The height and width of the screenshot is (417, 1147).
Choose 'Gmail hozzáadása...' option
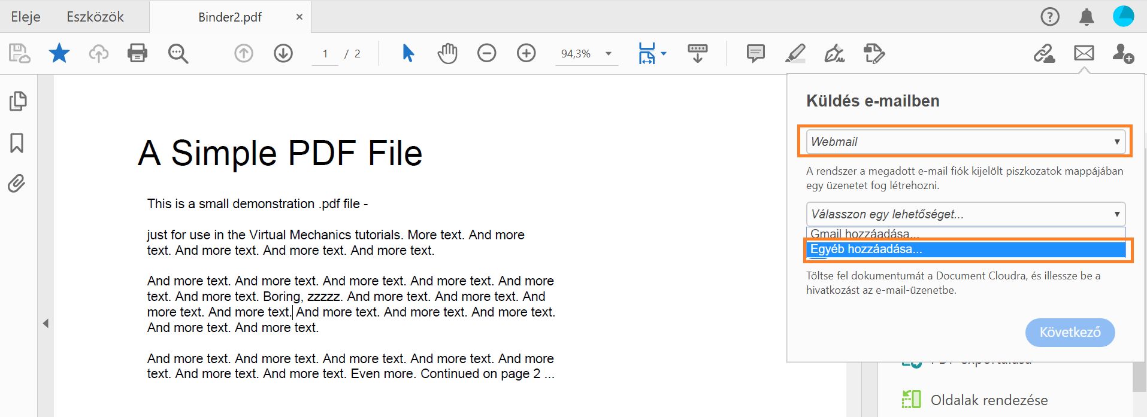[x=965, y=233]
